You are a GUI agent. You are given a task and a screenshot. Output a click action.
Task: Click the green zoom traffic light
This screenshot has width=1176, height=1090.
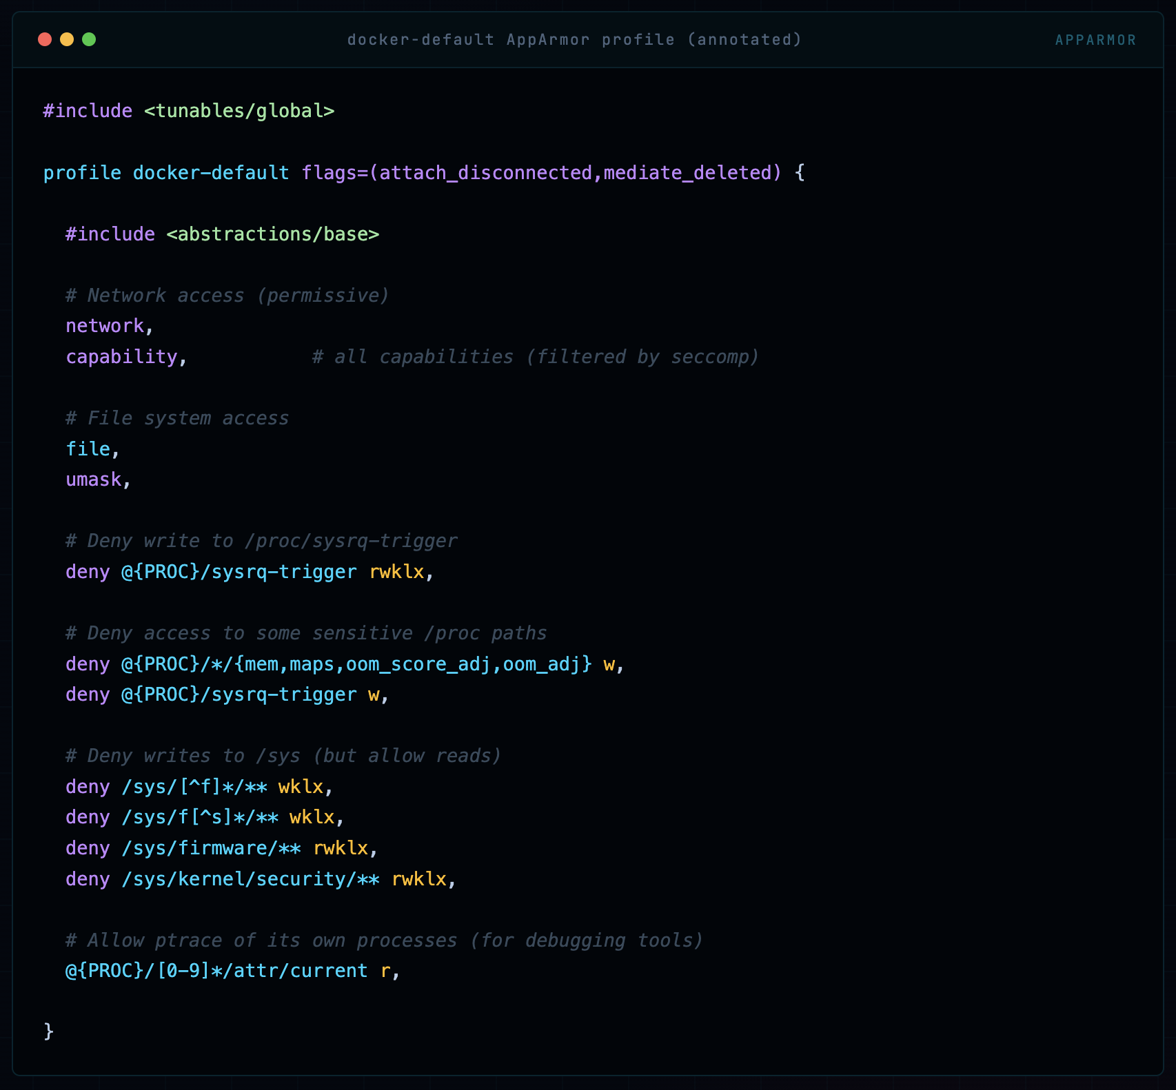(88, 39)
